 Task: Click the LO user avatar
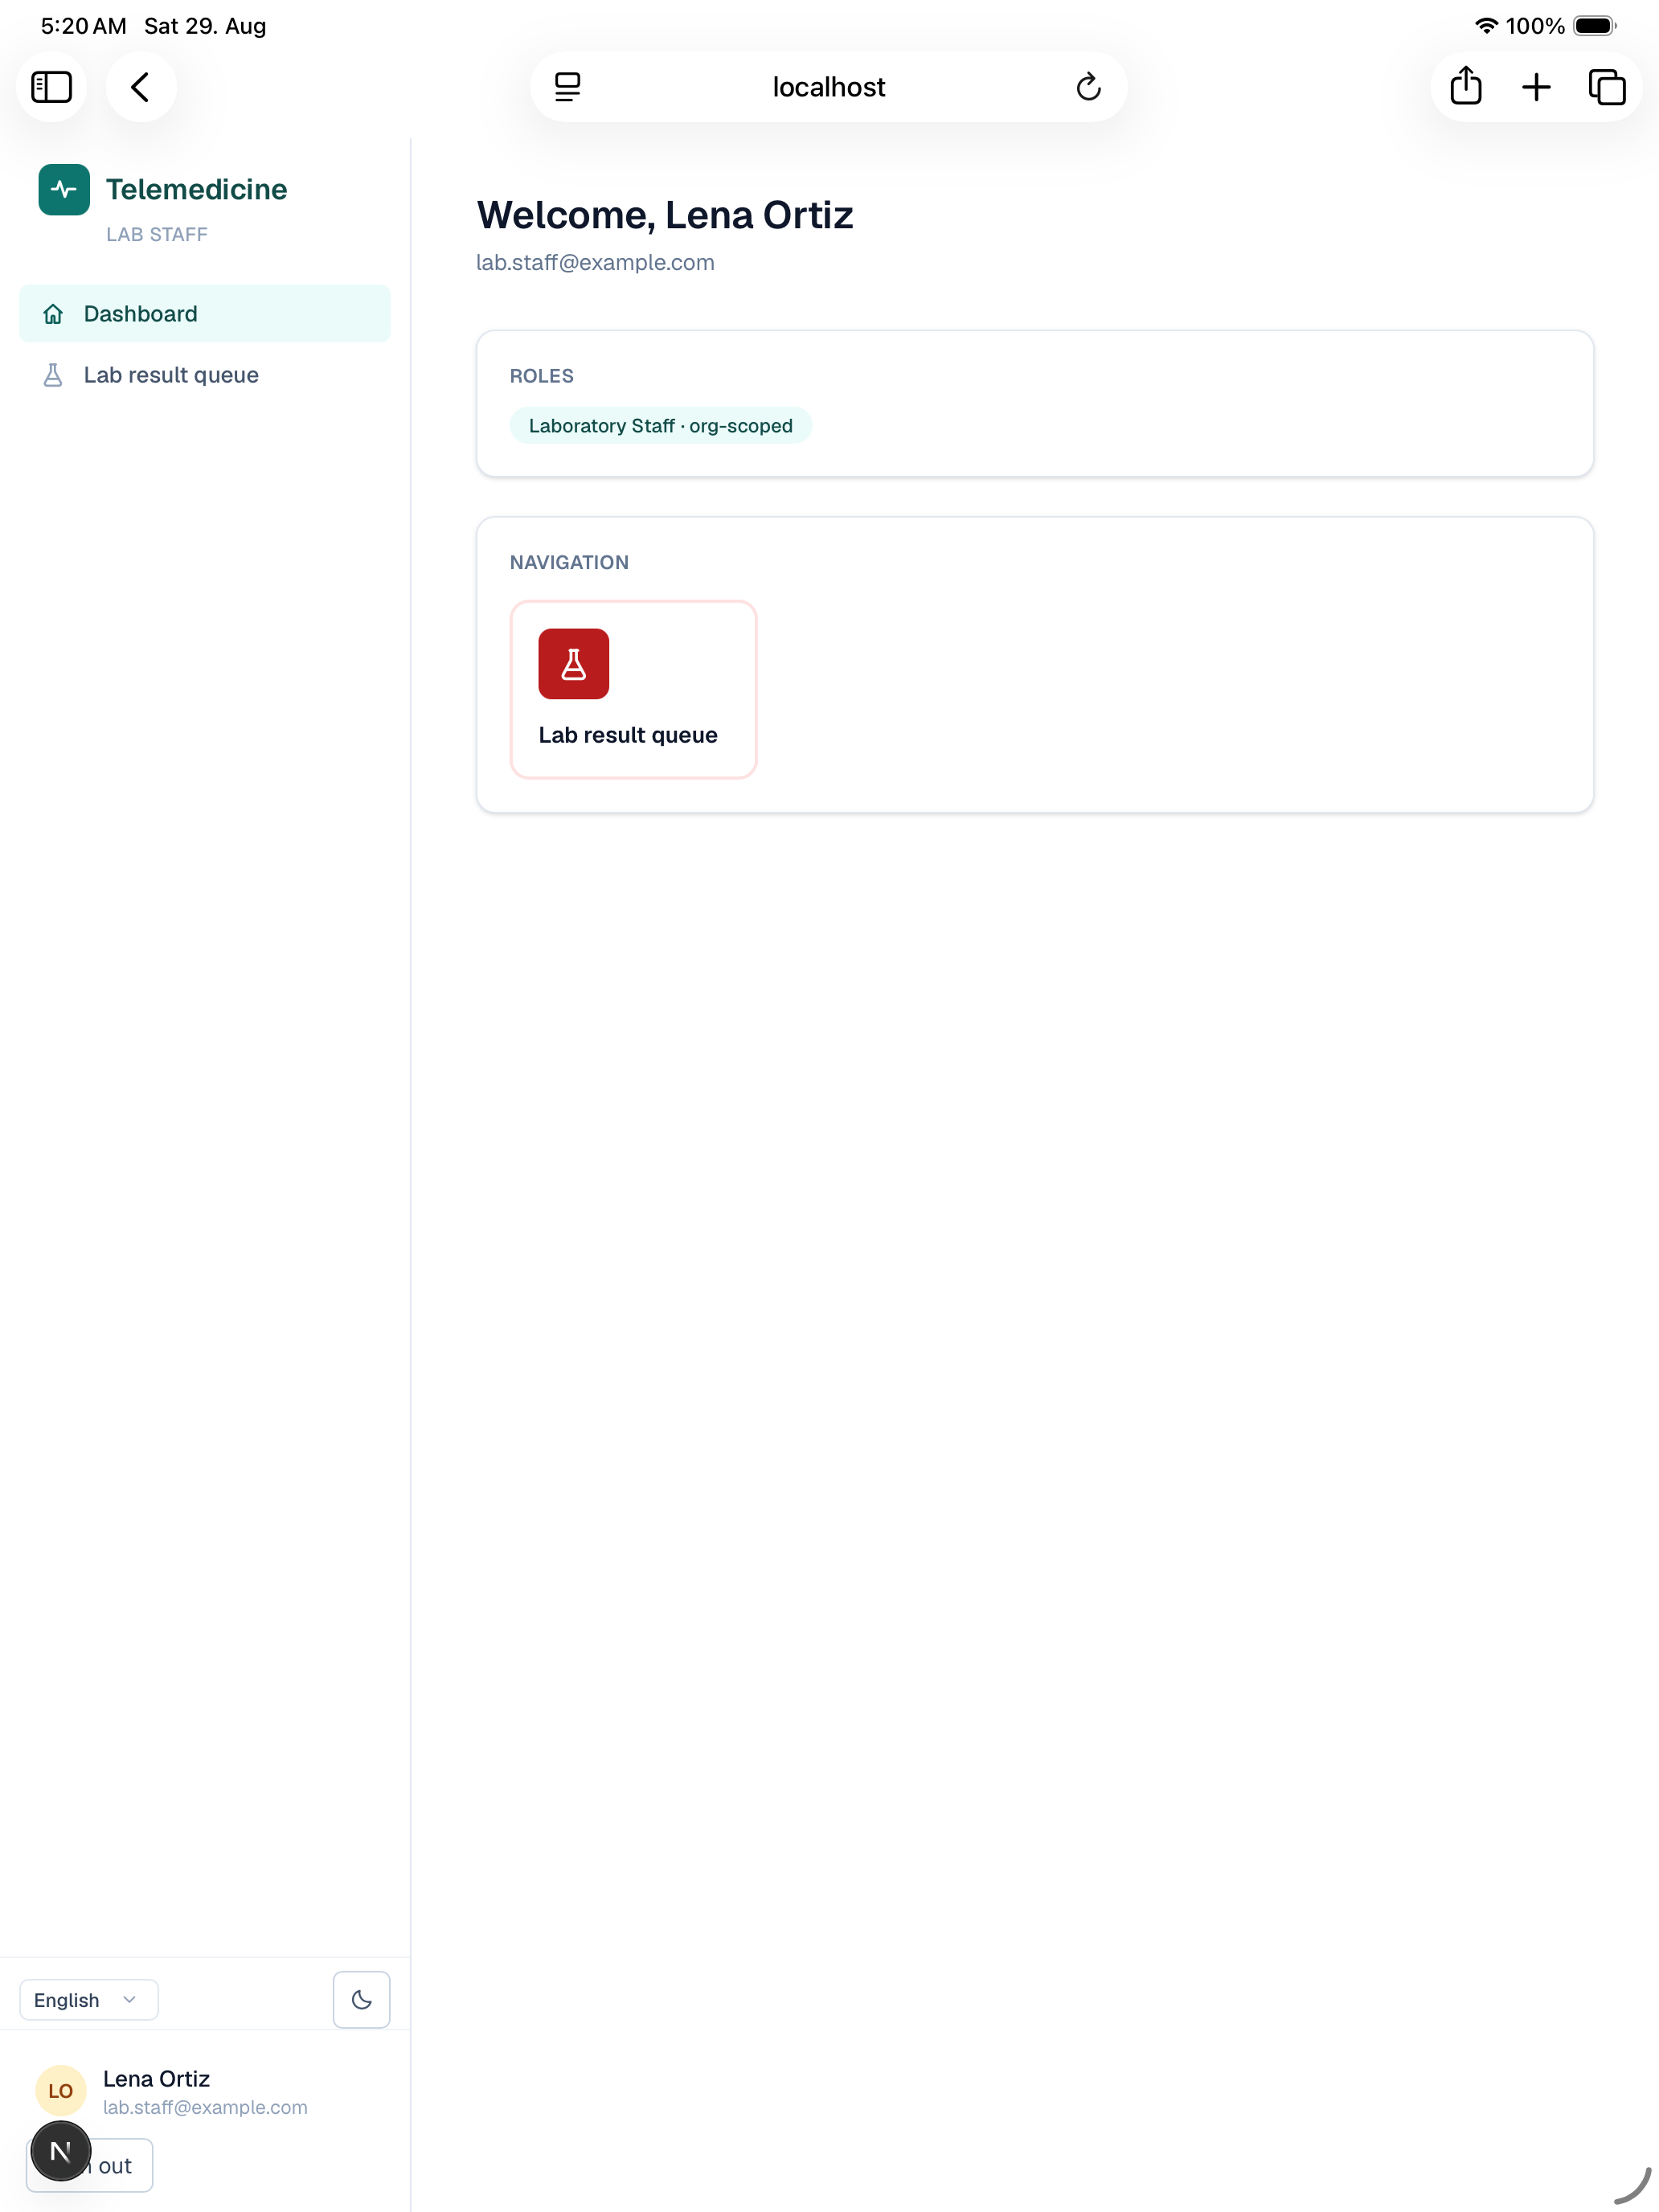pyautogui.click(x=60, y=2090)
